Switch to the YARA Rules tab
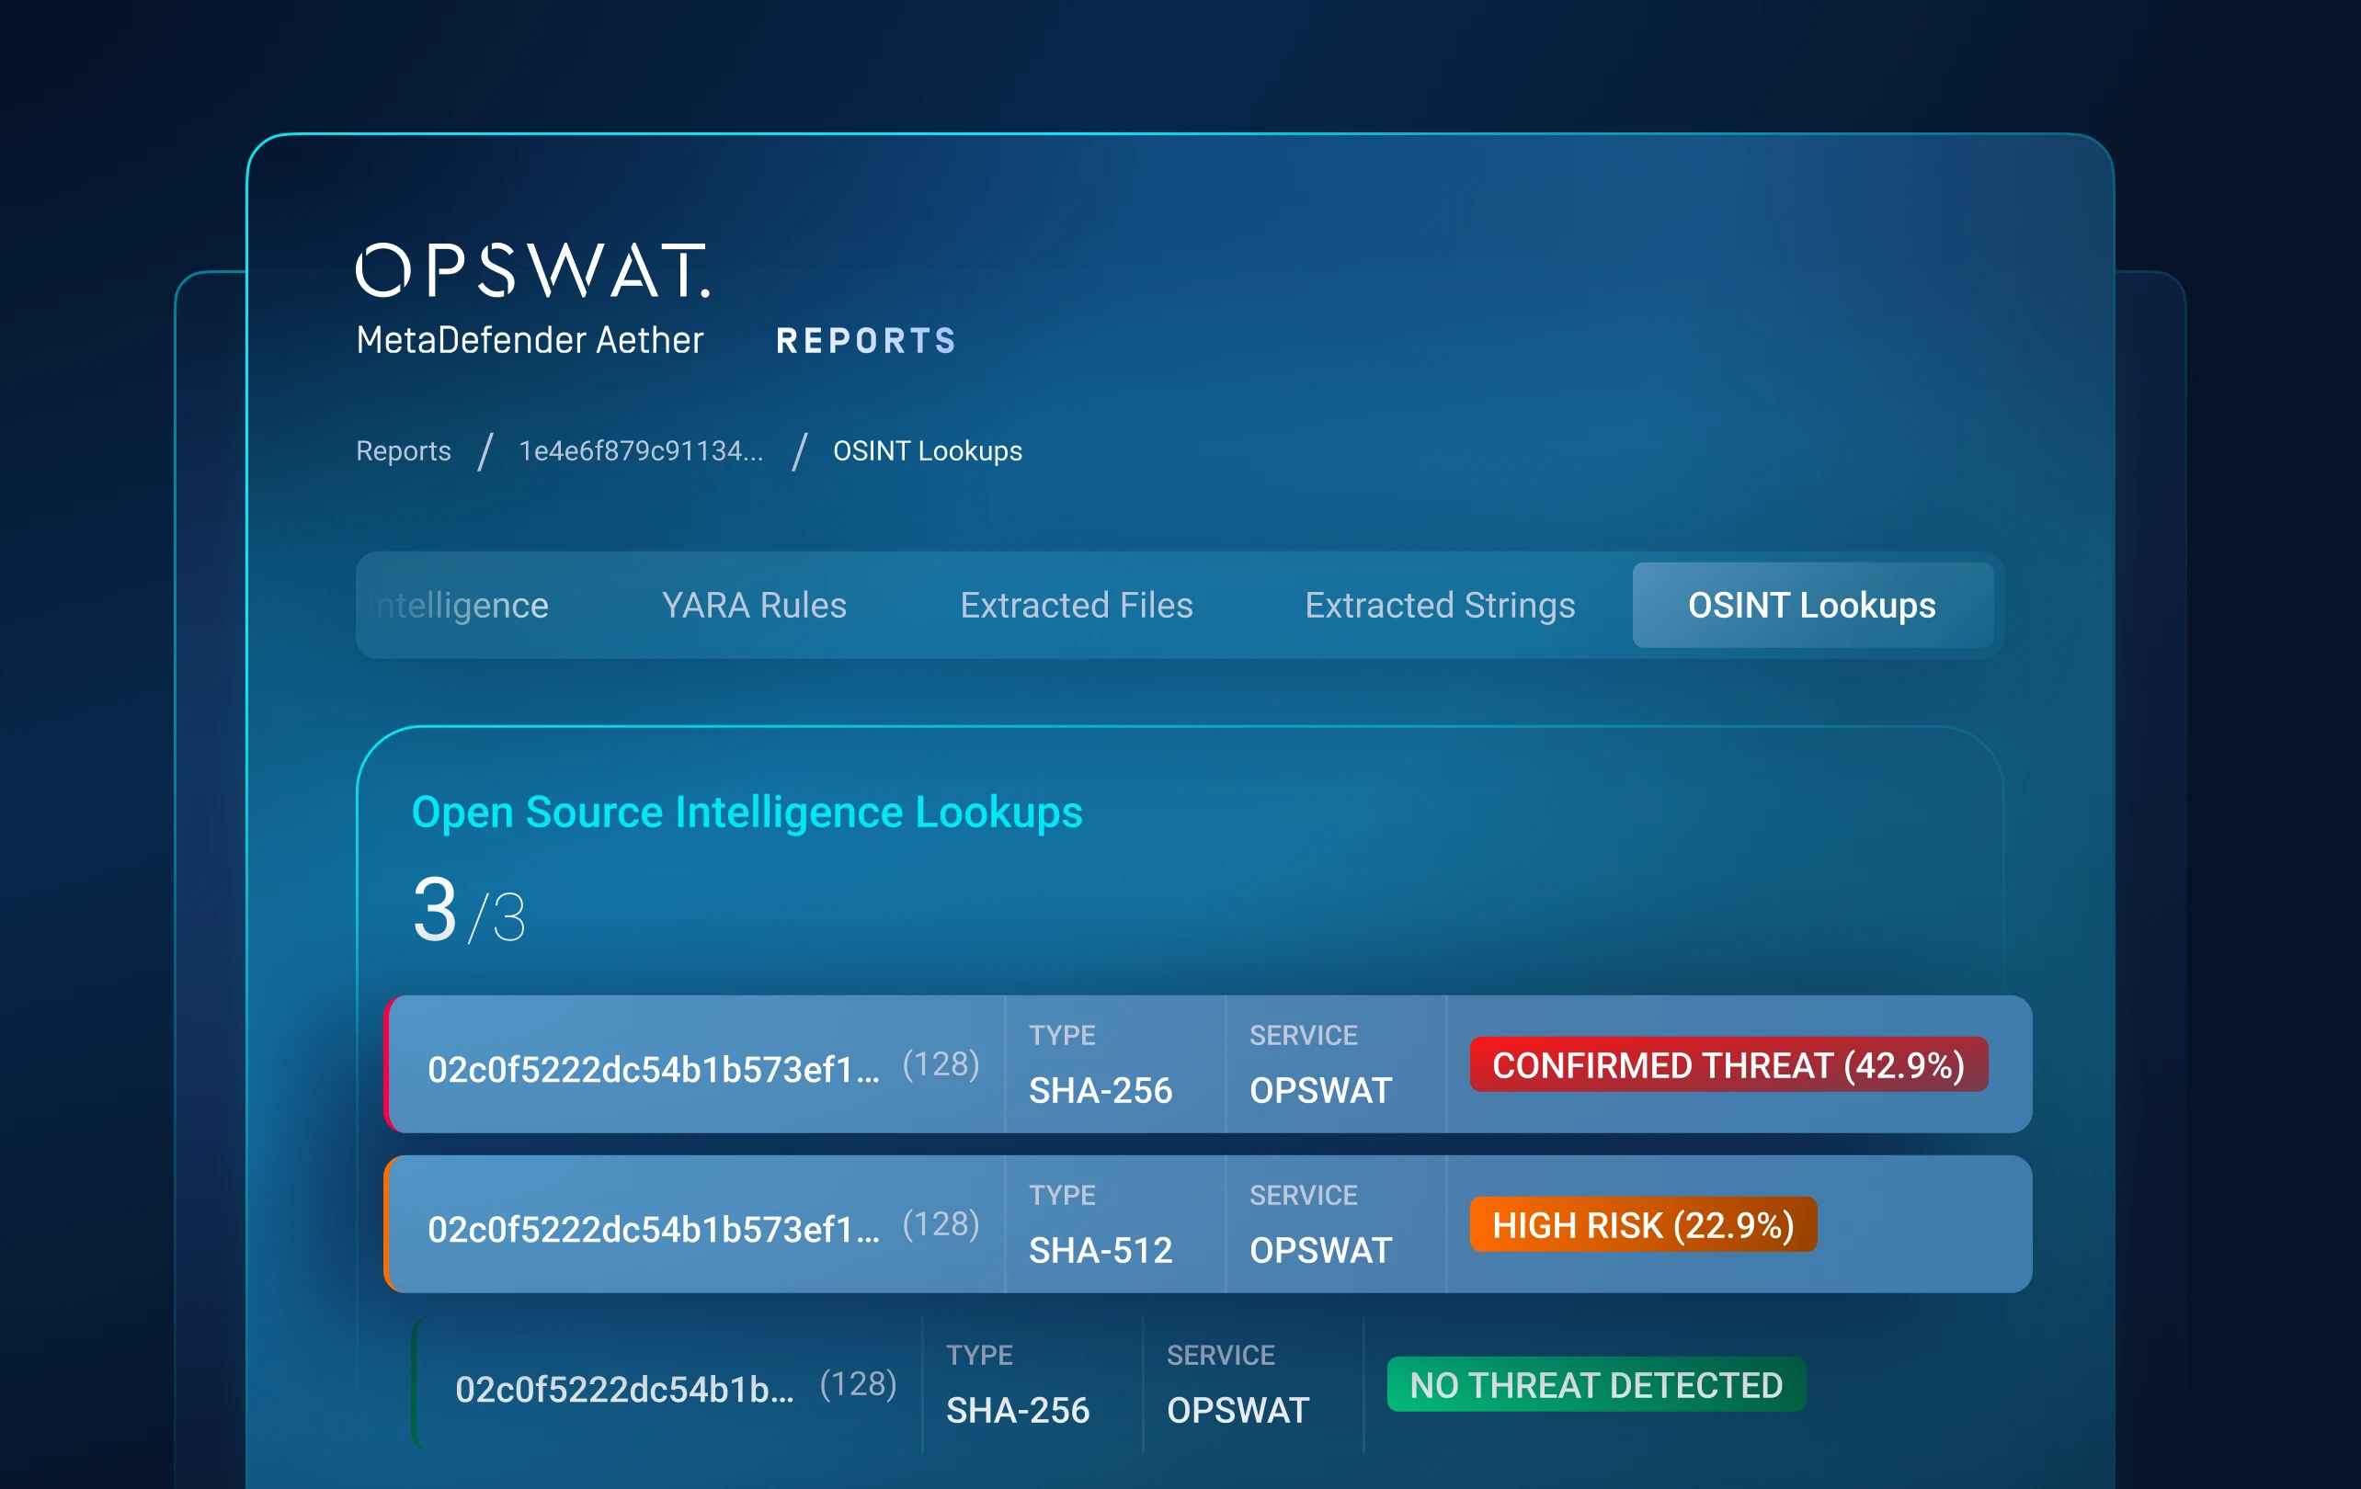Viewport: 2361px width, 1489px height. point(753,605)
